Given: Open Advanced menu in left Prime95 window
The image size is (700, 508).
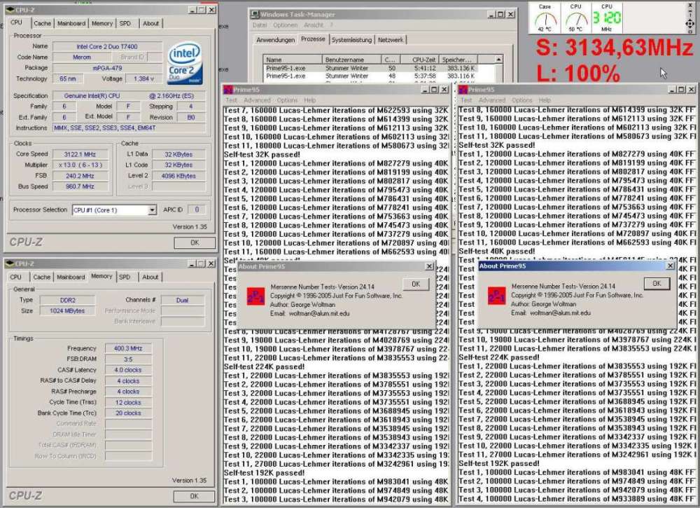Looking at the screenshot, I should tap(257, 100).
